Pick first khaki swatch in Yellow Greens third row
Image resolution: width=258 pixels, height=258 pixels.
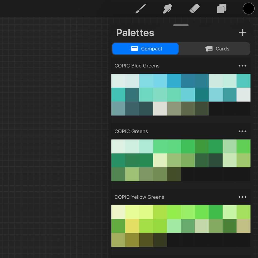[x=118, y=240]
